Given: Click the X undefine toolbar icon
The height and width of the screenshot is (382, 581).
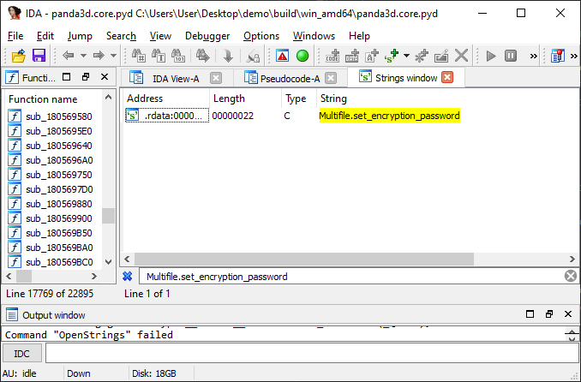Looking at the screenshot, I should 461,56.
